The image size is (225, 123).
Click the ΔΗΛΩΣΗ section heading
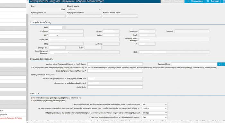[35, 94]
